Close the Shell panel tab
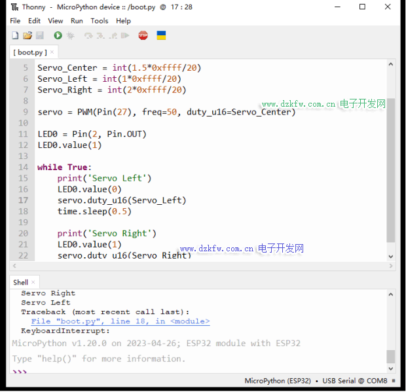Image resolution: width=406 pixels, height=392 pixels. (x=33, y=282)
